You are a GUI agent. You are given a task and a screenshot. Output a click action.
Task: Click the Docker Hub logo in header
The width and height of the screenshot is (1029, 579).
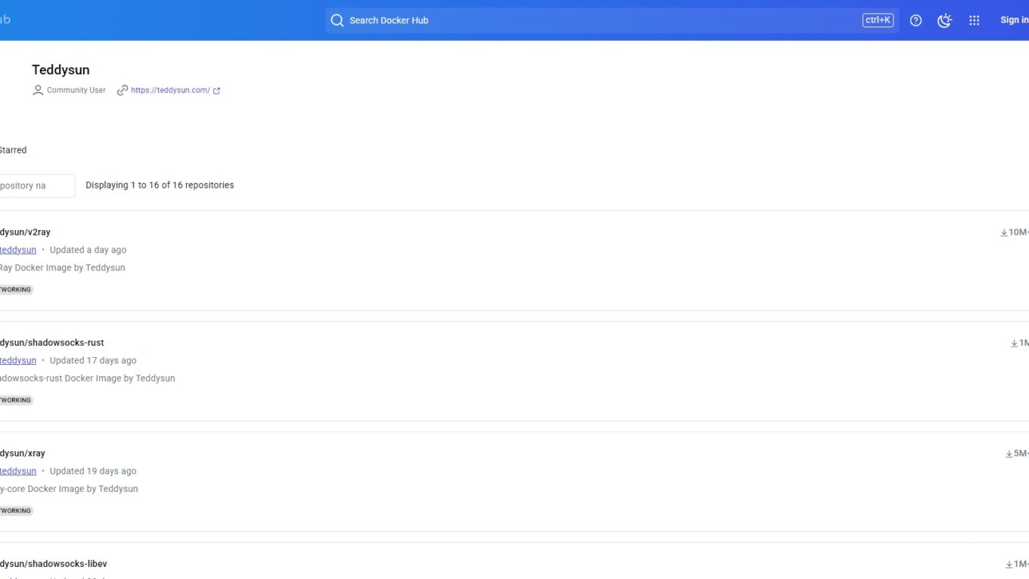tap(5, 20)
